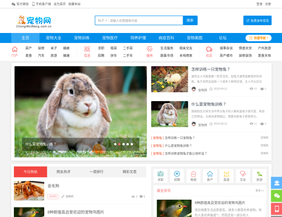Screen dimensions: 282x217
Task: Switch to the 一周排行 tab
Action: click(x=97, y=172)
